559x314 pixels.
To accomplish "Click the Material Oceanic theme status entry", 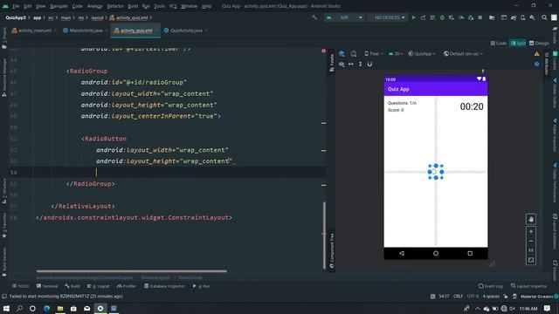I will tap(536, 297).
